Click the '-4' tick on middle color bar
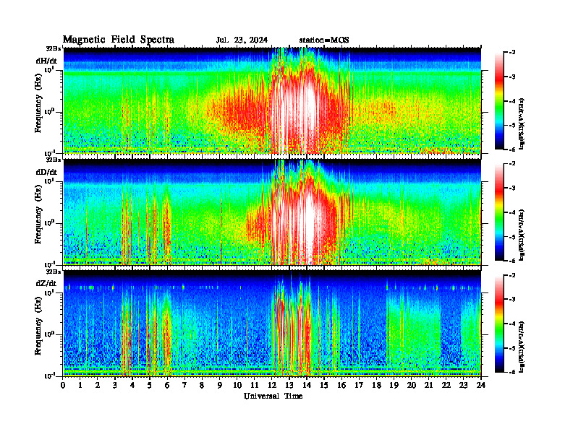 click(512, 212)
